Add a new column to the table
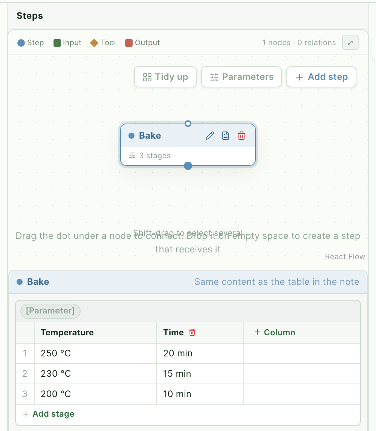 [275, 332]
